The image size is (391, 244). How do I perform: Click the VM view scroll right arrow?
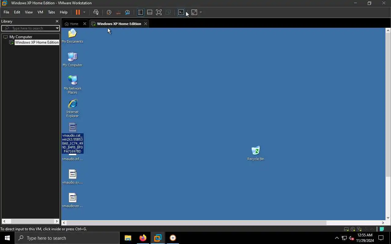[x=383, y=223]
